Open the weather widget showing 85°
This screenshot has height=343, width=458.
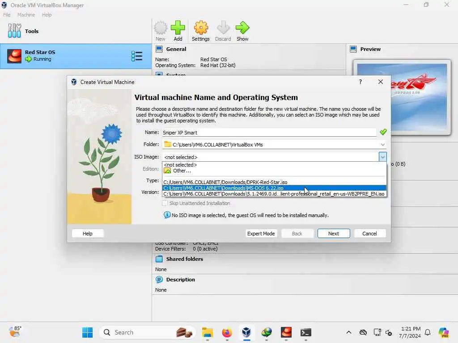click(15, 332)
